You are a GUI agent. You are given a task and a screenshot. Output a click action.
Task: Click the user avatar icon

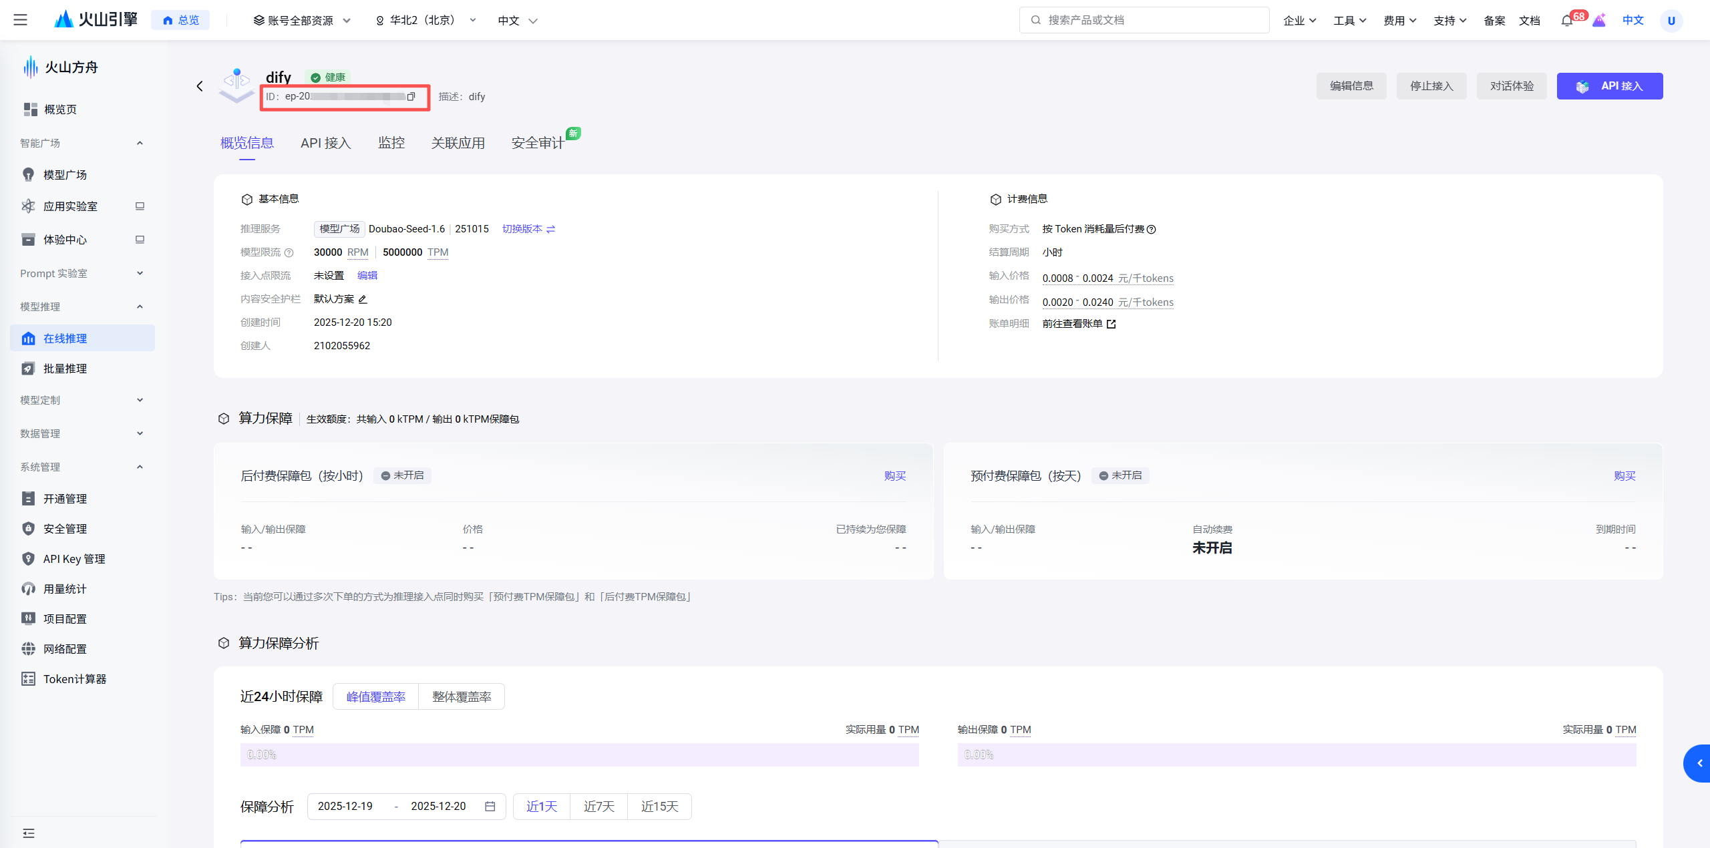coord(1671,21)
